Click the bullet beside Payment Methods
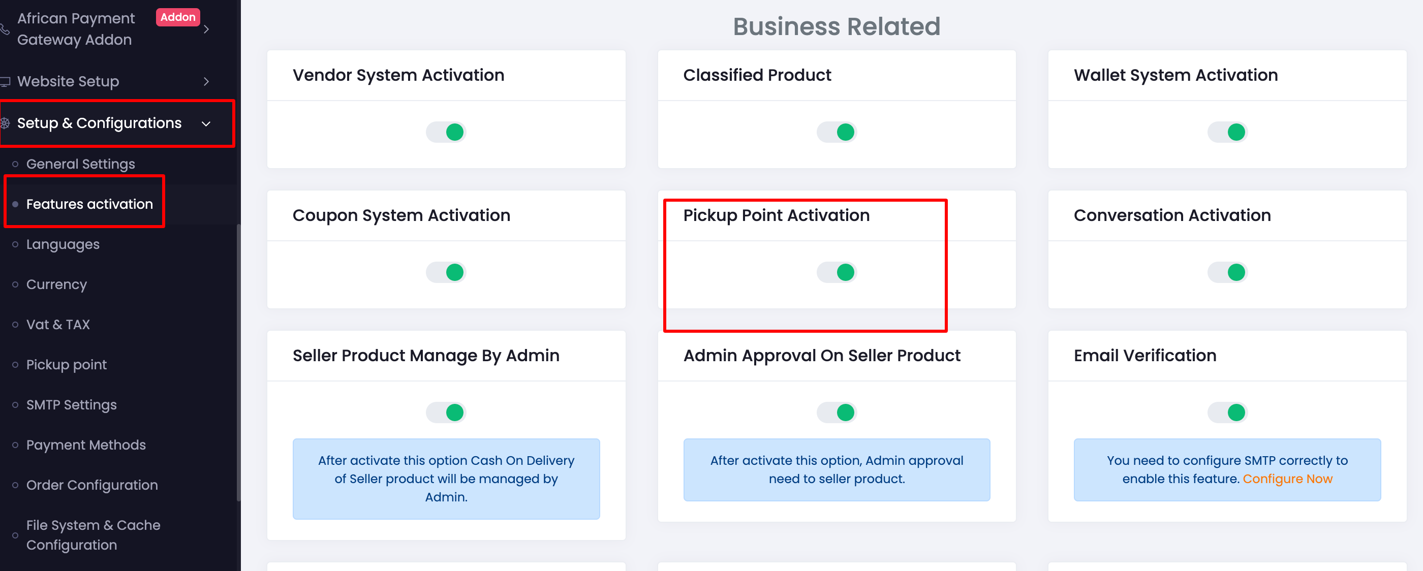The height and width of the screenshot is (571, 1423). [15, 445]
